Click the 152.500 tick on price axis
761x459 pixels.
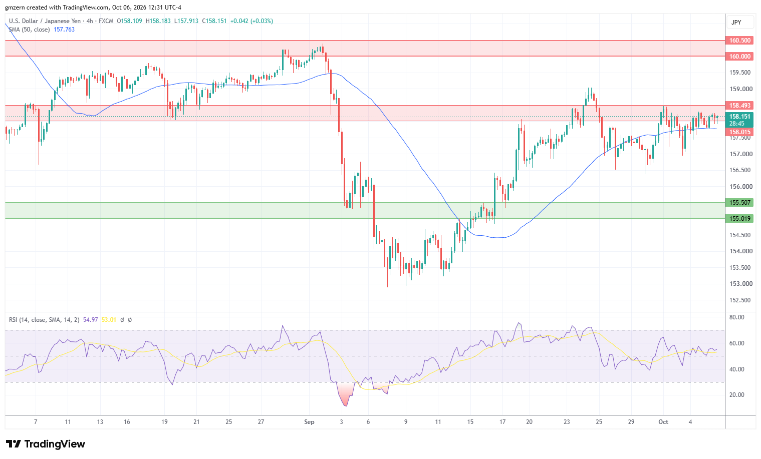point(740,300)
